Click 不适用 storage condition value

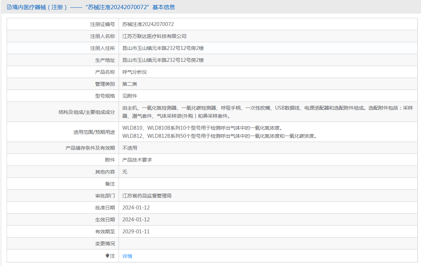[130, 148]
